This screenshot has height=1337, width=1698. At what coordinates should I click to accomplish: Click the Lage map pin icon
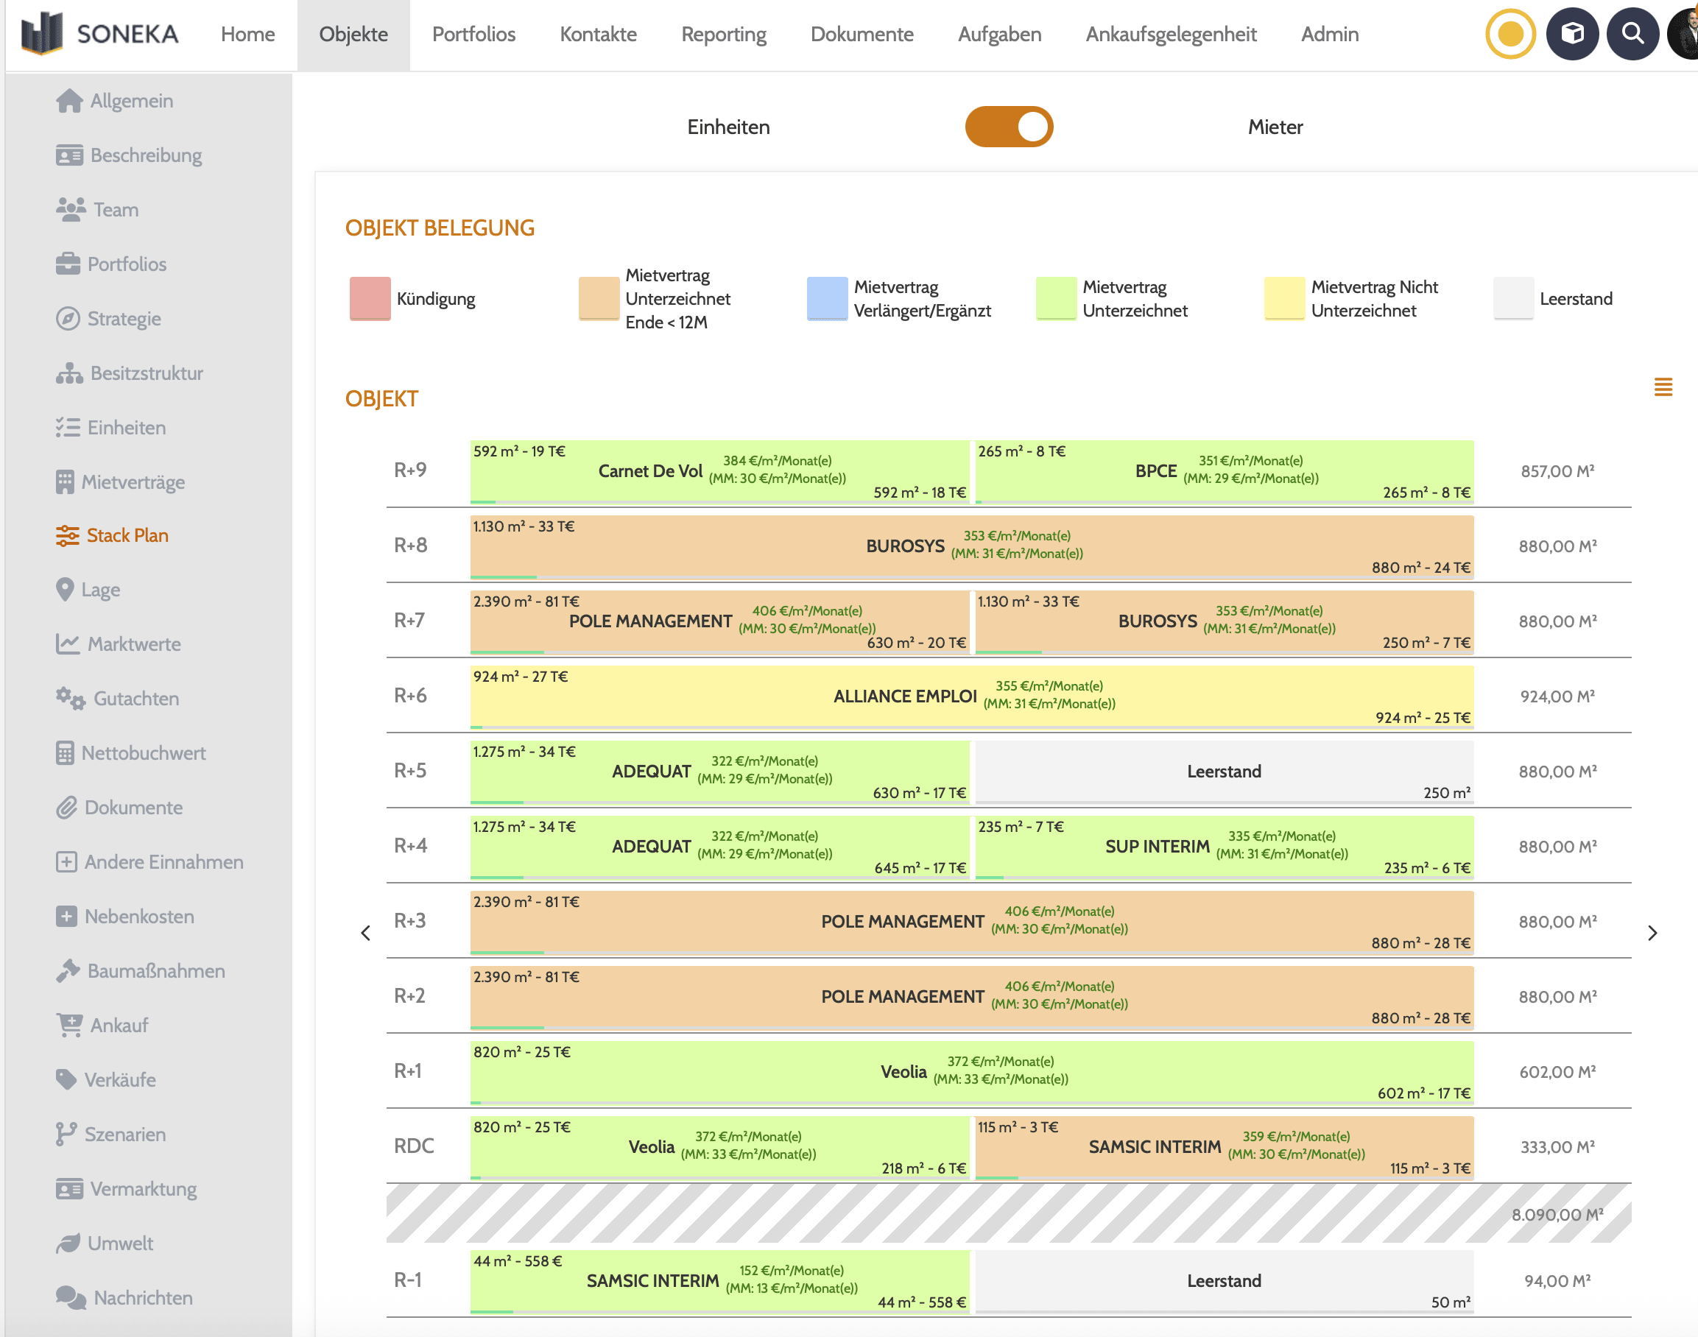click(x=65, y=590)
